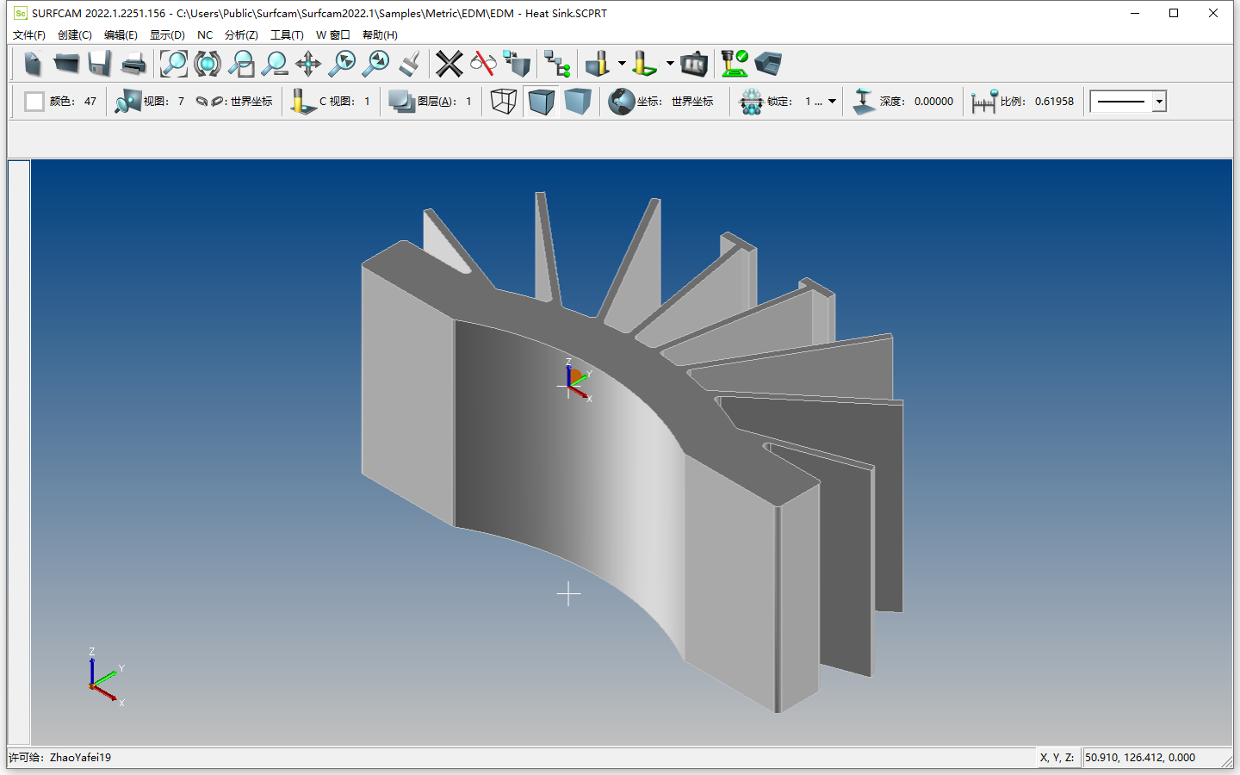Click the 世界坐标 link beside the chain icon
This screenshot has width=1240, height=775.
pos(251,102)
